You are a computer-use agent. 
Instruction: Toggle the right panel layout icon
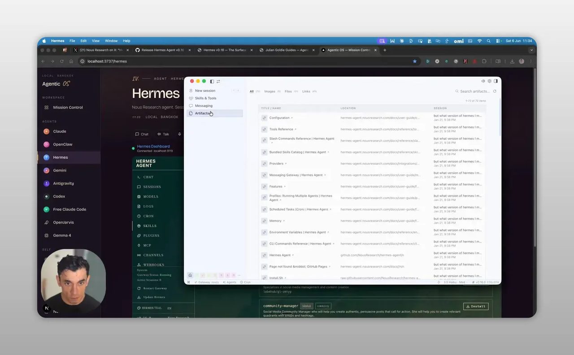pyautogui.click(x=496, y=81)
